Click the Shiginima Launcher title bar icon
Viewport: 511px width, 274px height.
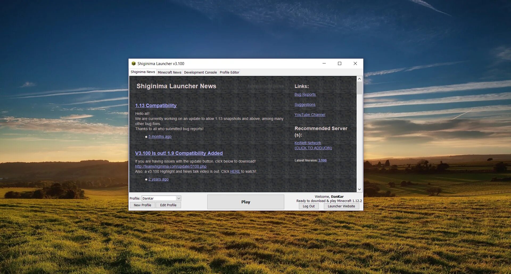pyautogui.click(x=134, y=63)
